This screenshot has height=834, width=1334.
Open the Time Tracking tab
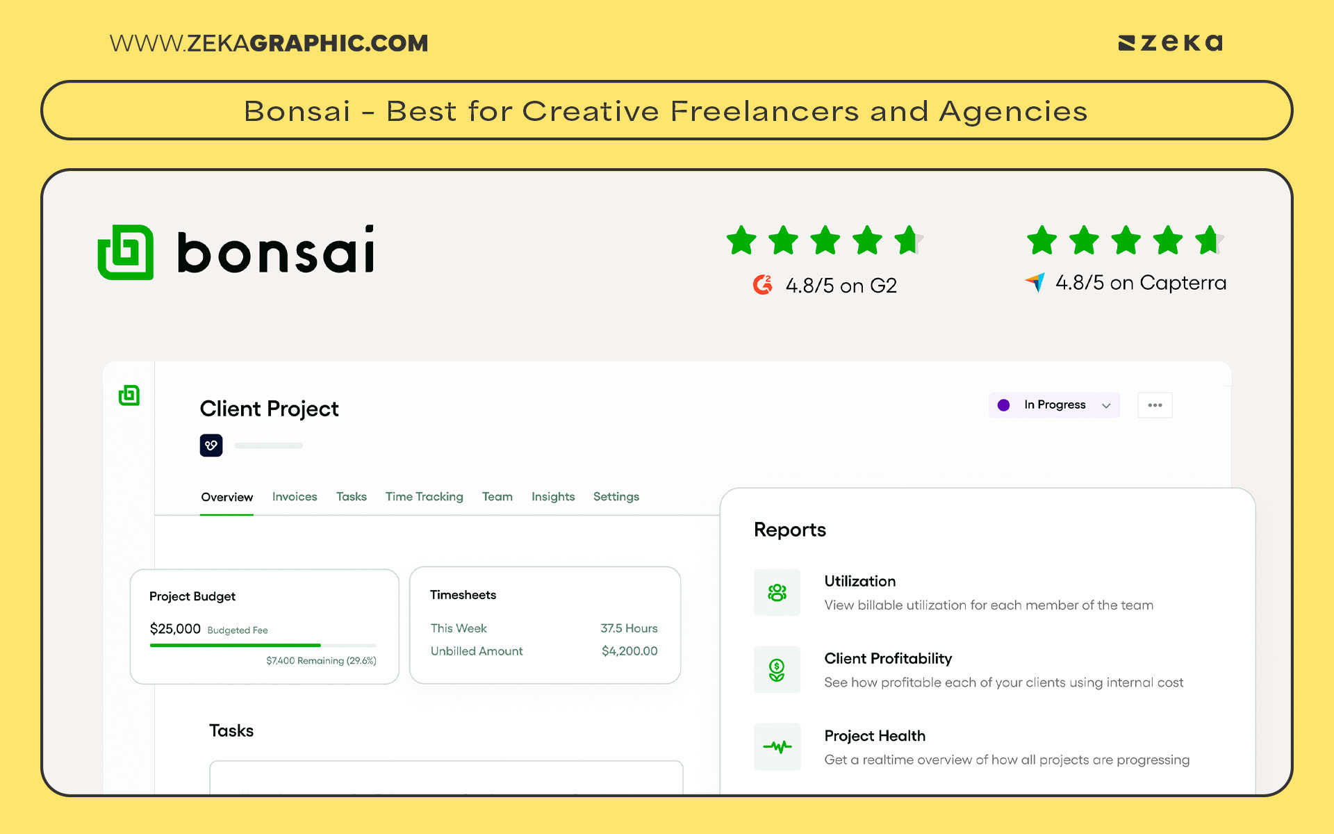(x=424, y=496)
